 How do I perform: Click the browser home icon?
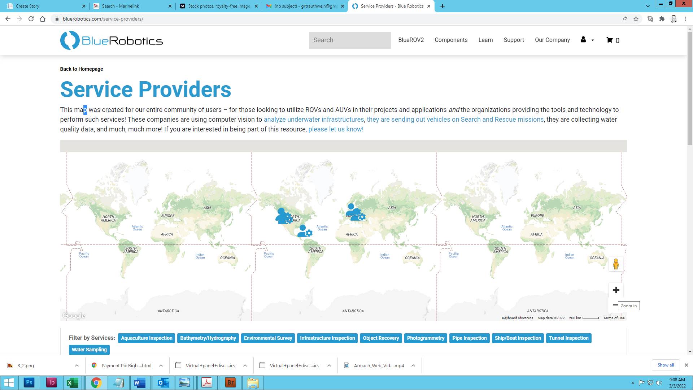[x=43, y=19]
